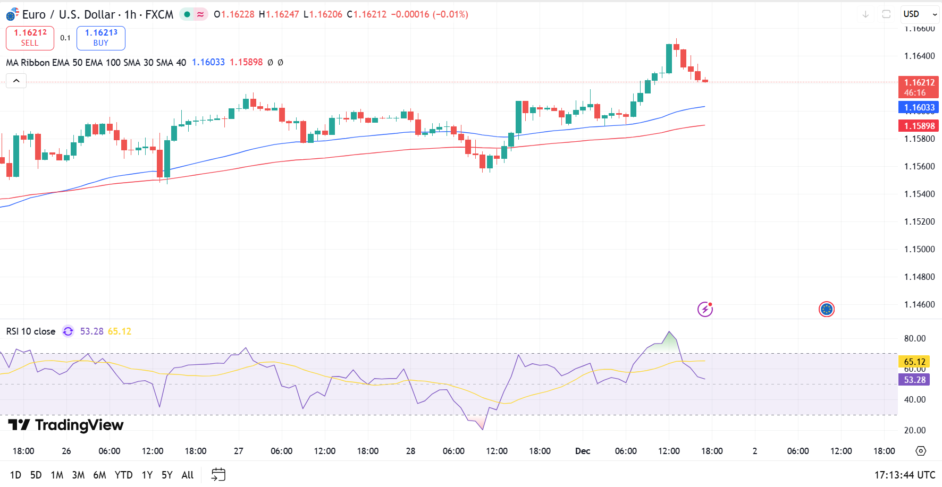
Task: Open chart settings hexagon gear icon
Action: pyautogui.click(x=921, y=451)
